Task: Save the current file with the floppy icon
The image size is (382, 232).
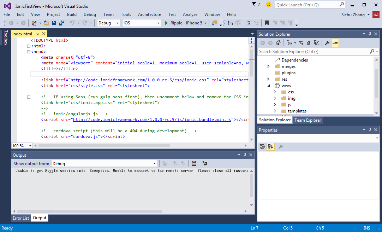Action: tap(54, 23)
